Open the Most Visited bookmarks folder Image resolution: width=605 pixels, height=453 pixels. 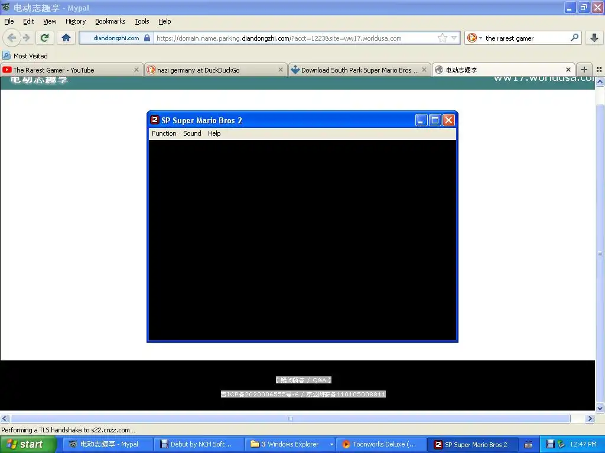tap(25, 56)
